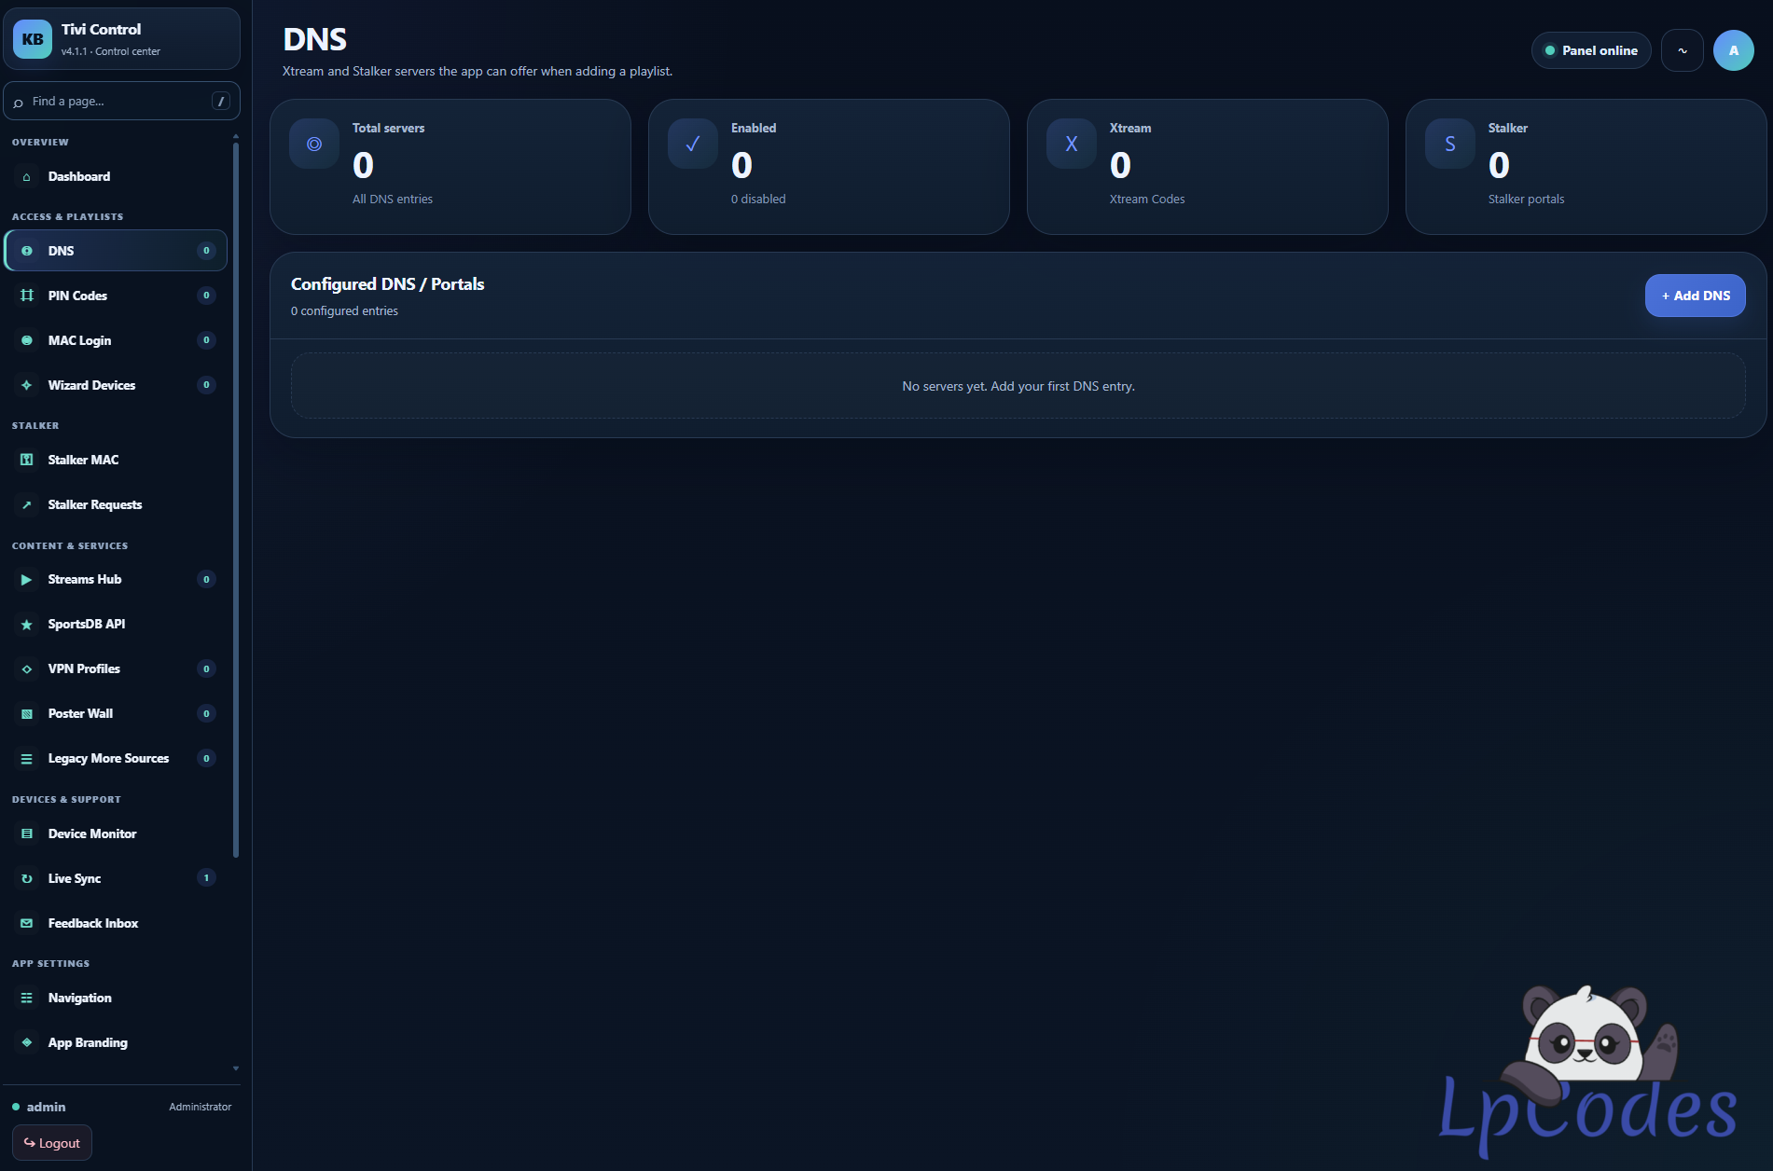
Task: Click the KB logo icon
Action: point(33,39)
